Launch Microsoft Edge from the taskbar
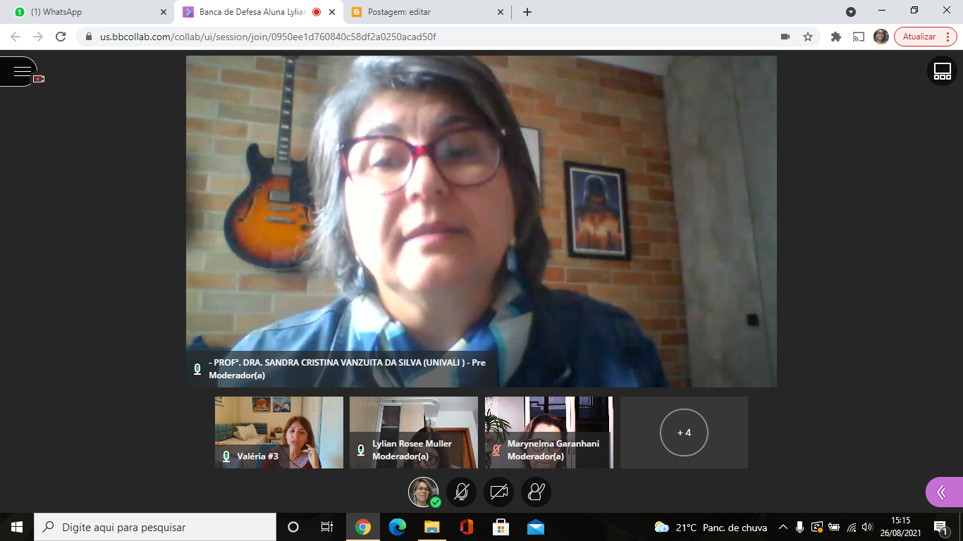This screenshot has width=963, height=541. coord(398,527)
